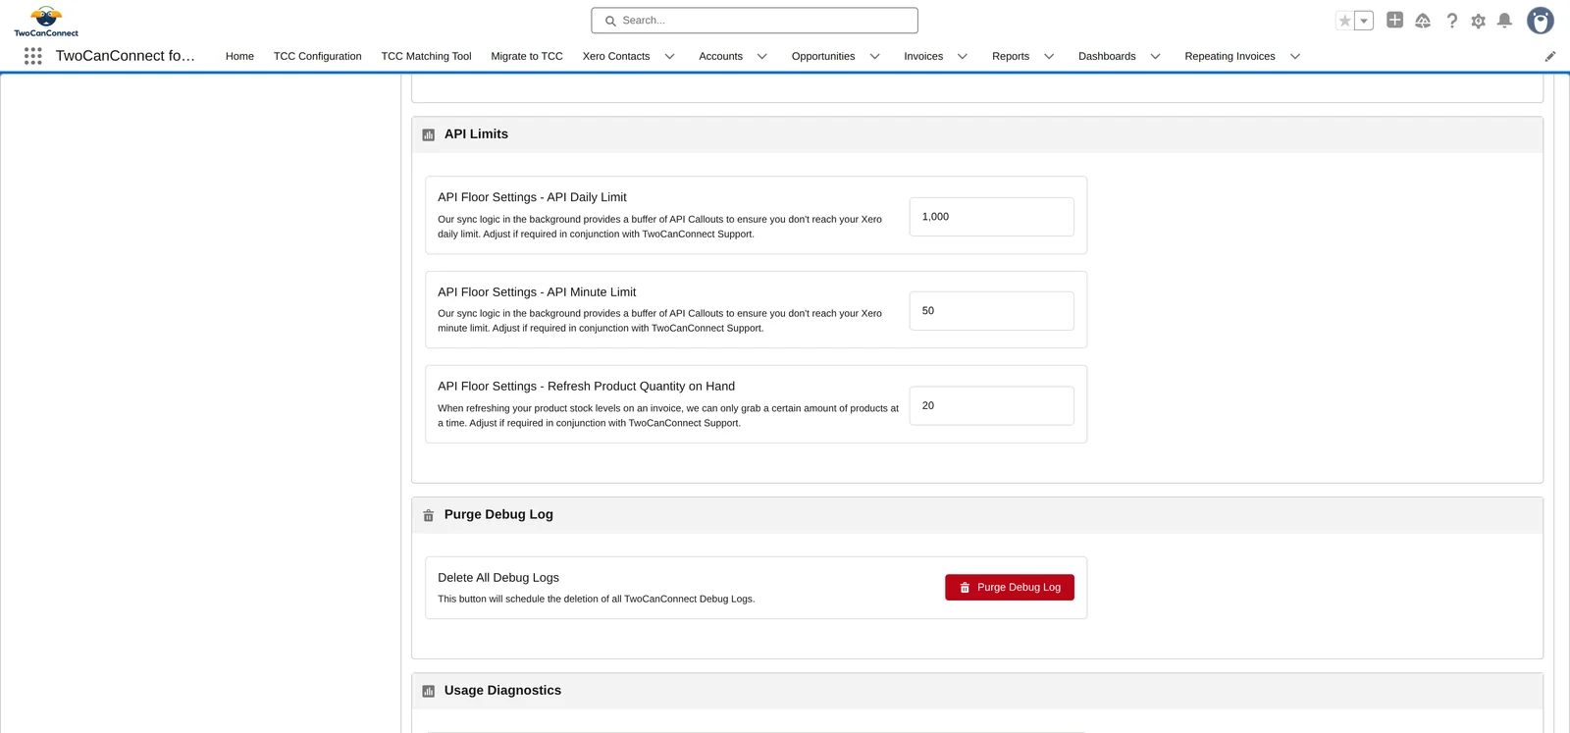Screen dimensions: 1570x733
Task: Click the pencil icon to edit navigation
Action: point(1550,56)
